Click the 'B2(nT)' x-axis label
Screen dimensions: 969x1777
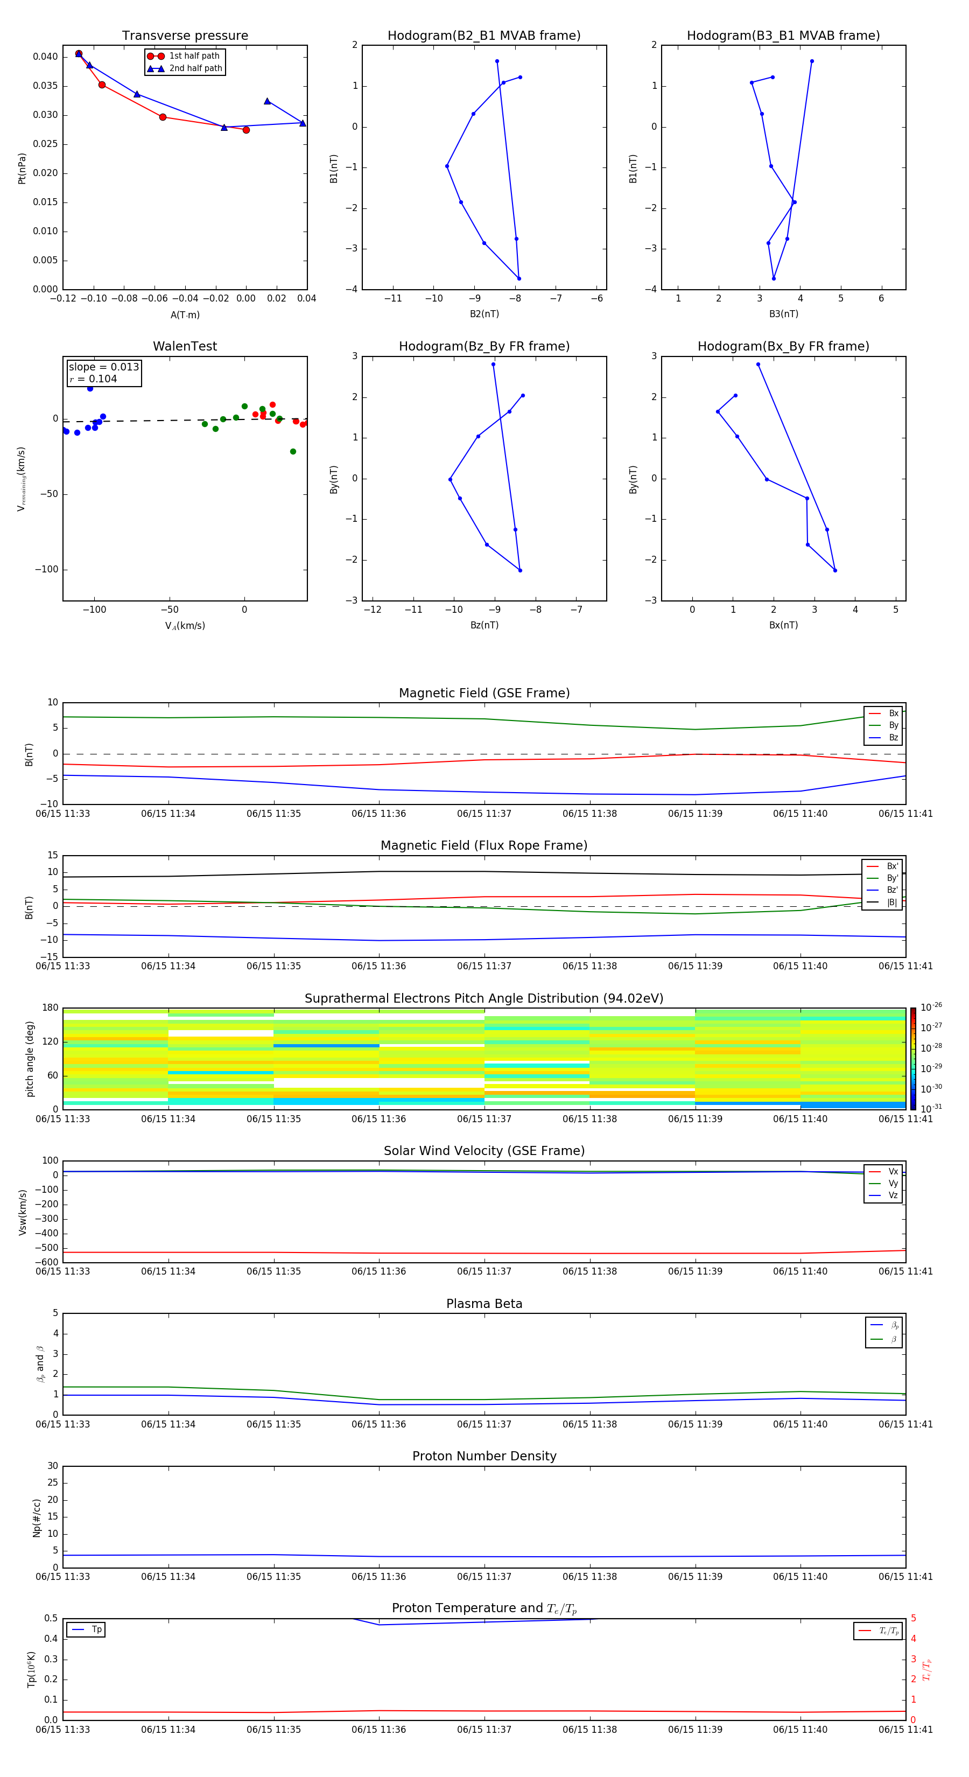[x=484, y=314]
